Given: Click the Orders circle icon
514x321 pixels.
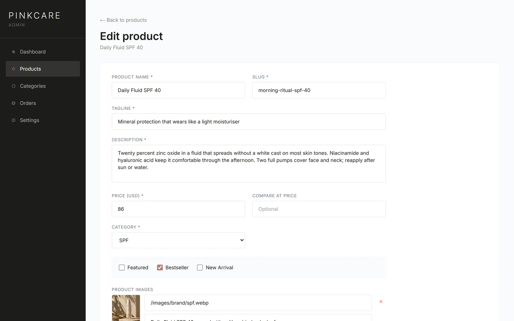Looking at the screenshot, I should (x=13, y=103).
